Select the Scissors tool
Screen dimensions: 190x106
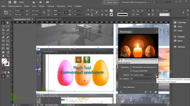3,45
